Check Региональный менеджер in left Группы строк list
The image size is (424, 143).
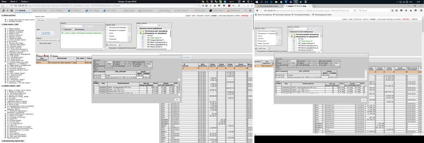[x=107, y=27]
